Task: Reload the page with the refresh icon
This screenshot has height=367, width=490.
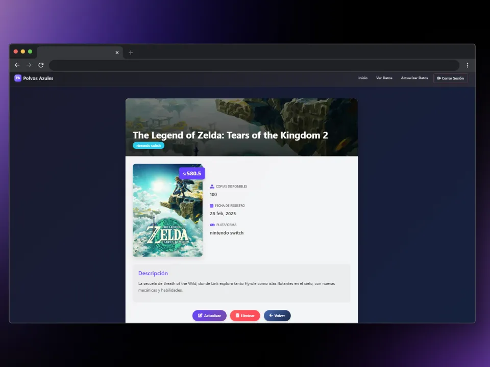Action: (41, 65)
